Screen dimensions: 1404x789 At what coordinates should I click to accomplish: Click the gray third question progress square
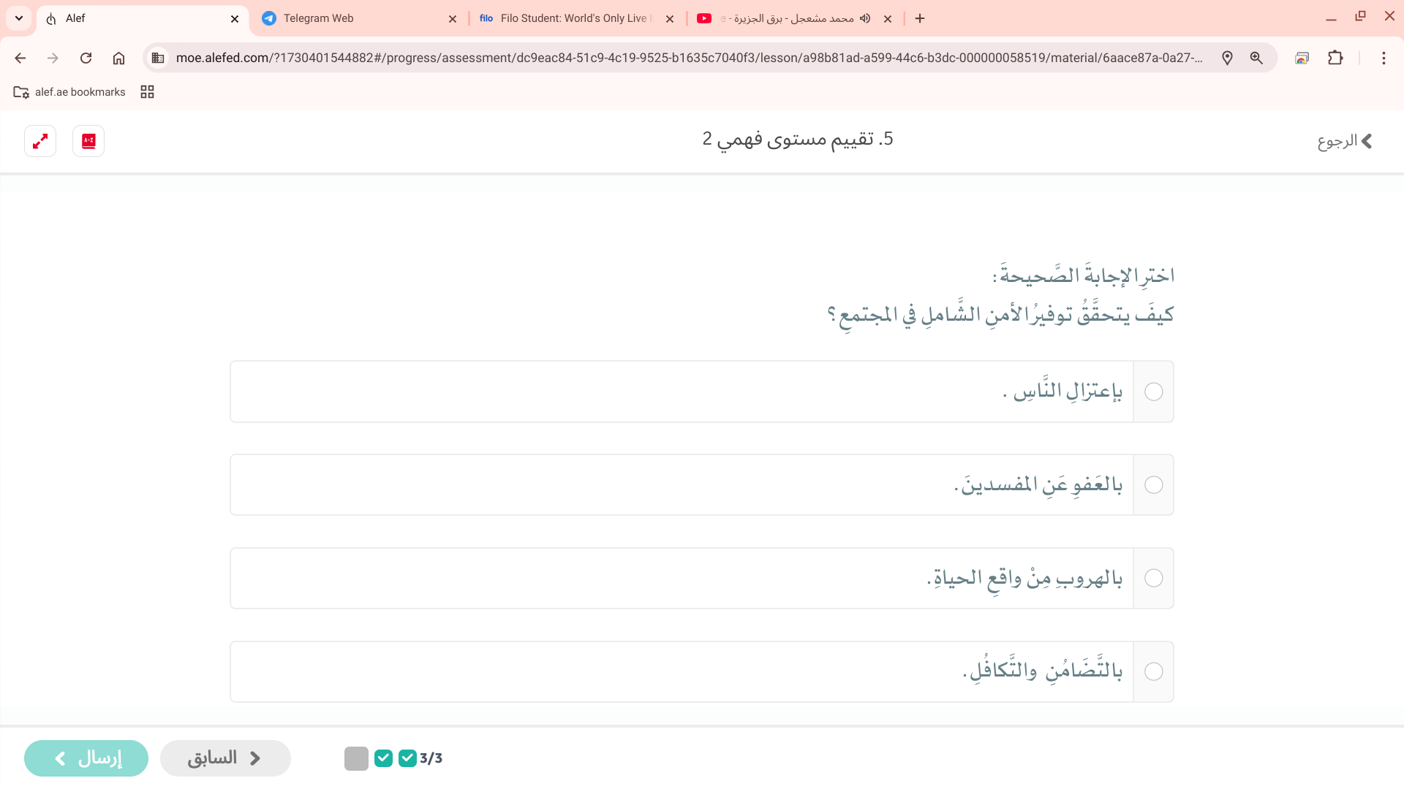(x=356, y=758)
